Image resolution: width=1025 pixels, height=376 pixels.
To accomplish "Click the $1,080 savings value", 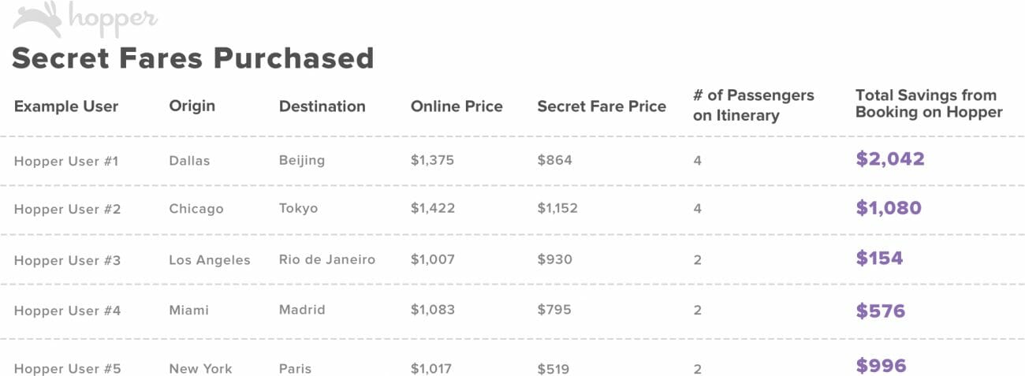I will click(888, 208).
